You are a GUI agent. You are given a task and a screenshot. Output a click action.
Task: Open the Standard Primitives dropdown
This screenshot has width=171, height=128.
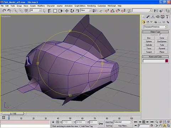pos(156,27)
